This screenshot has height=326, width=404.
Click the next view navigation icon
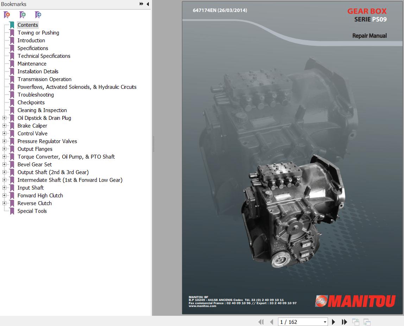pos(367,322)
